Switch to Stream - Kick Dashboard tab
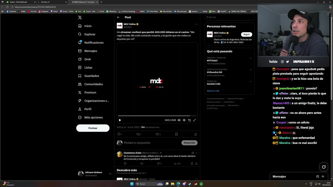The width and height of the screenshot is (333, 187). click(21, 2)
